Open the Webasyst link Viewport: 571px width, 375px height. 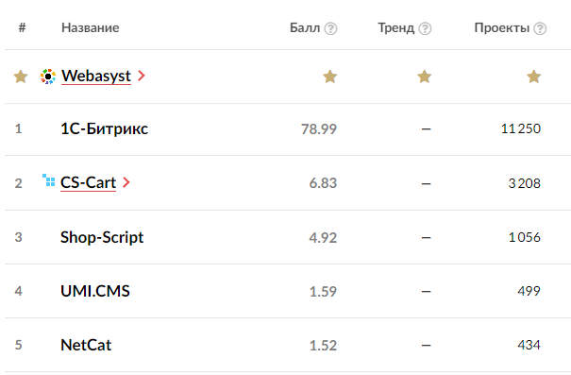click(96, 77)
